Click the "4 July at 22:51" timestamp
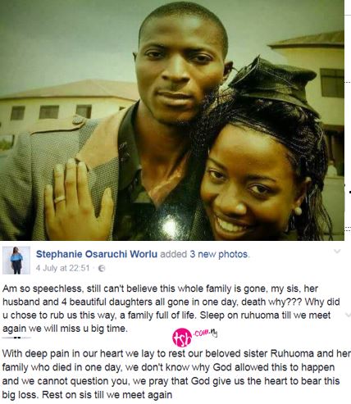The height and width of the screenshot is (404, 351). coord(62,268)
